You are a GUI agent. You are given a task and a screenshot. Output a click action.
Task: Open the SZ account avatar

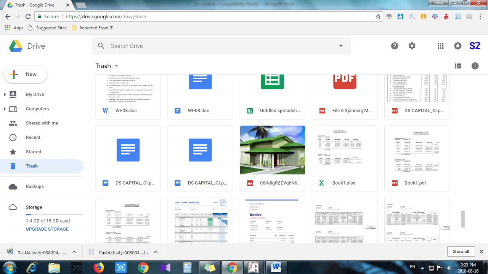[x=475, y=46]
